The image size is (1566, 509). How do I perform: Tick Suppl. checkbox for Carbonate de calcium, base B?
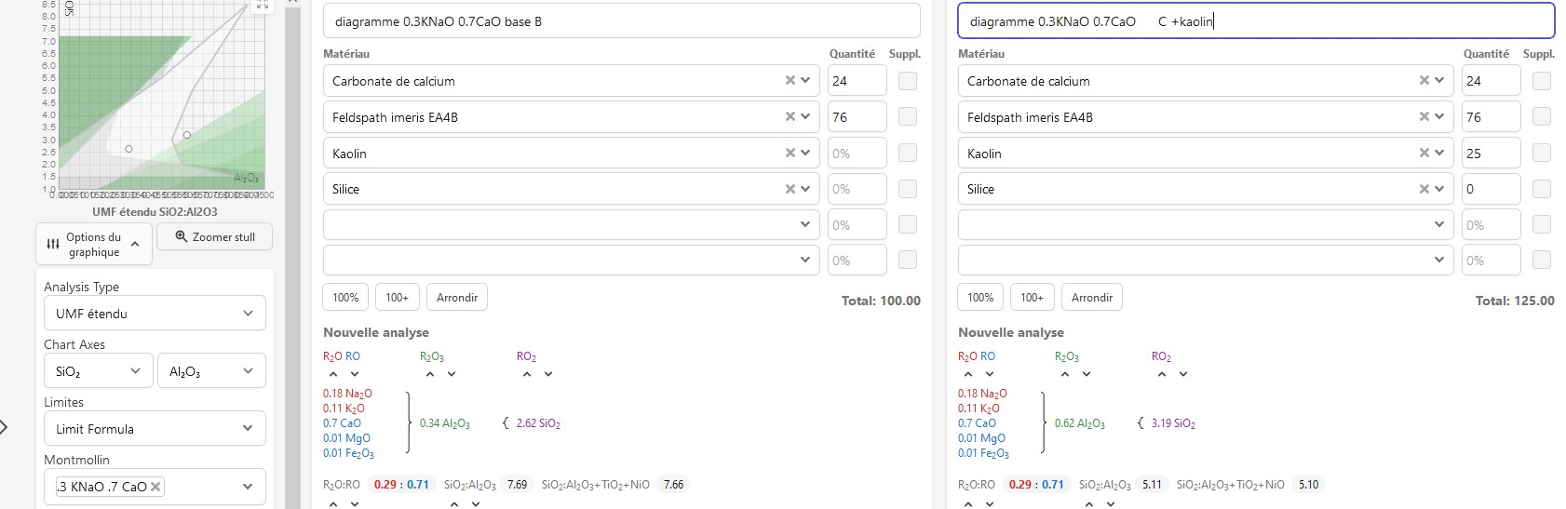click(907, 81)
